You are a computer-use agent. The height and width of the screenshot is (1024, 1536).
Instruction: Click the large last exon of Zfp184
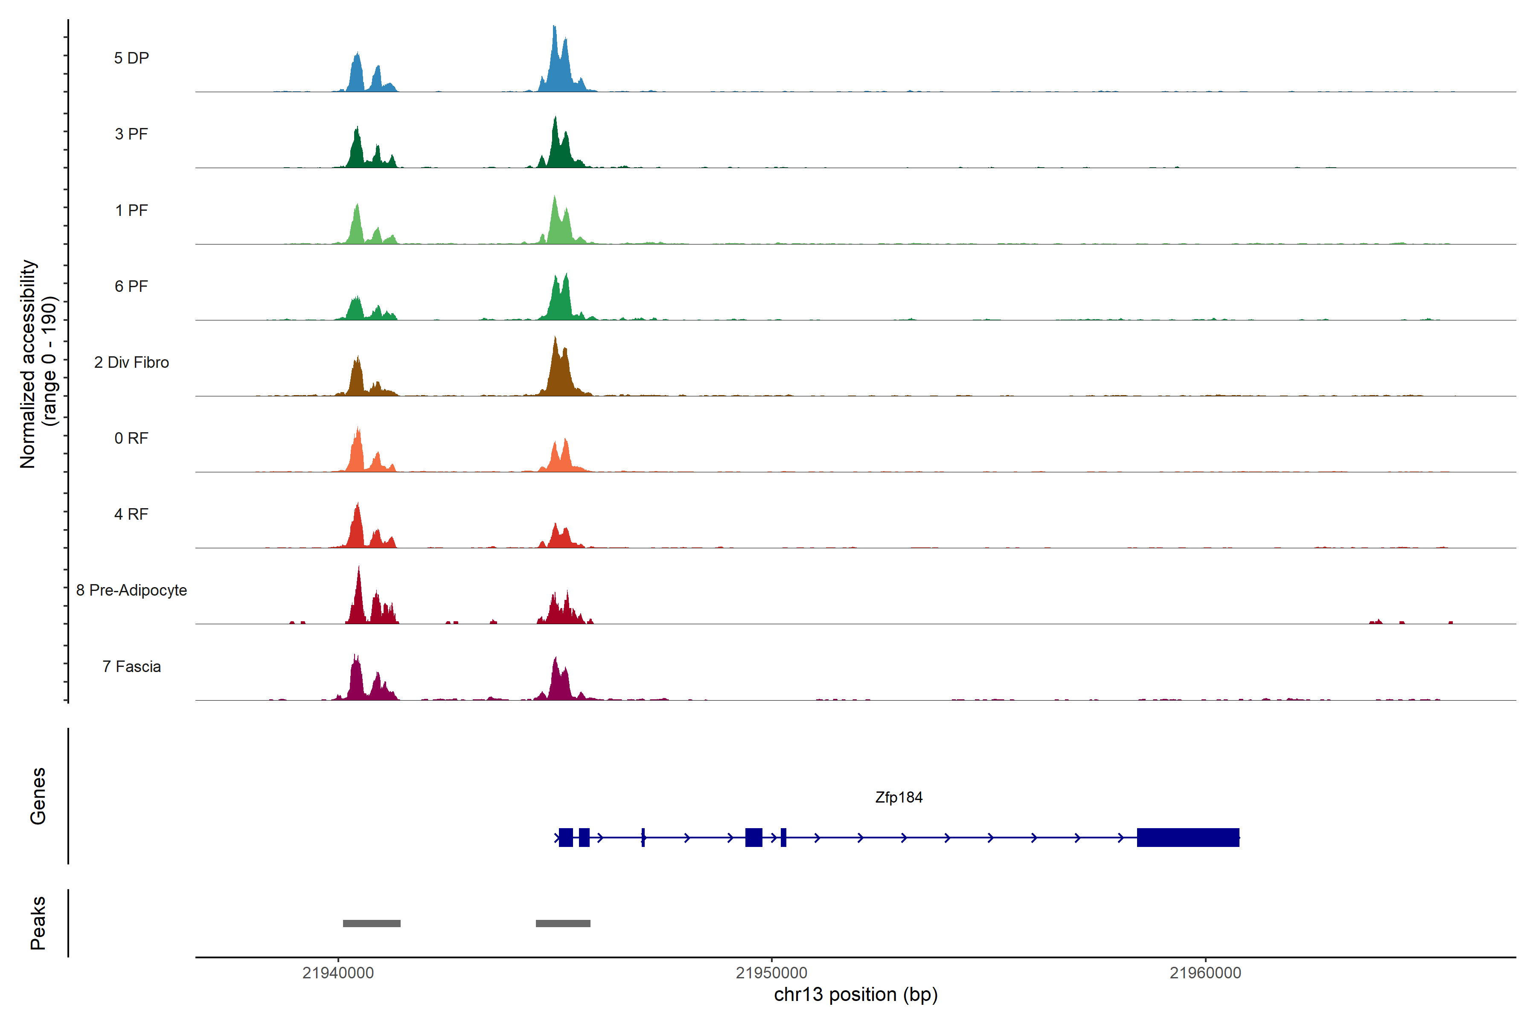[1187, 837]
